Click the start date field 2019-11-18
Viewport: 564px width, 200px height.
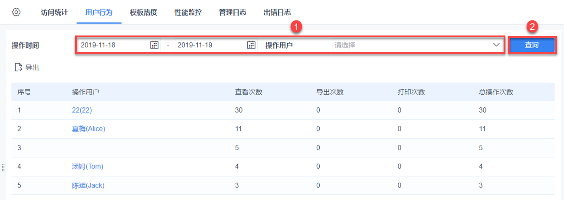click(x=113, y=45)
